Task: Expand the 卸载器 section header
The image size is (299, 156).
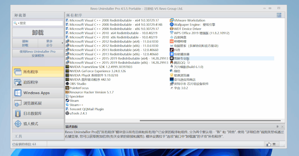Action: (38, 15)
